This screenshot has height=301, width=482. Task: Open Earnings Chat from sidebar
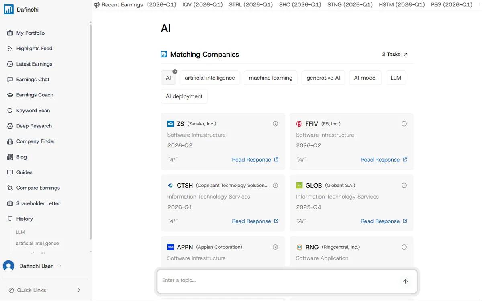pos(33,80)
